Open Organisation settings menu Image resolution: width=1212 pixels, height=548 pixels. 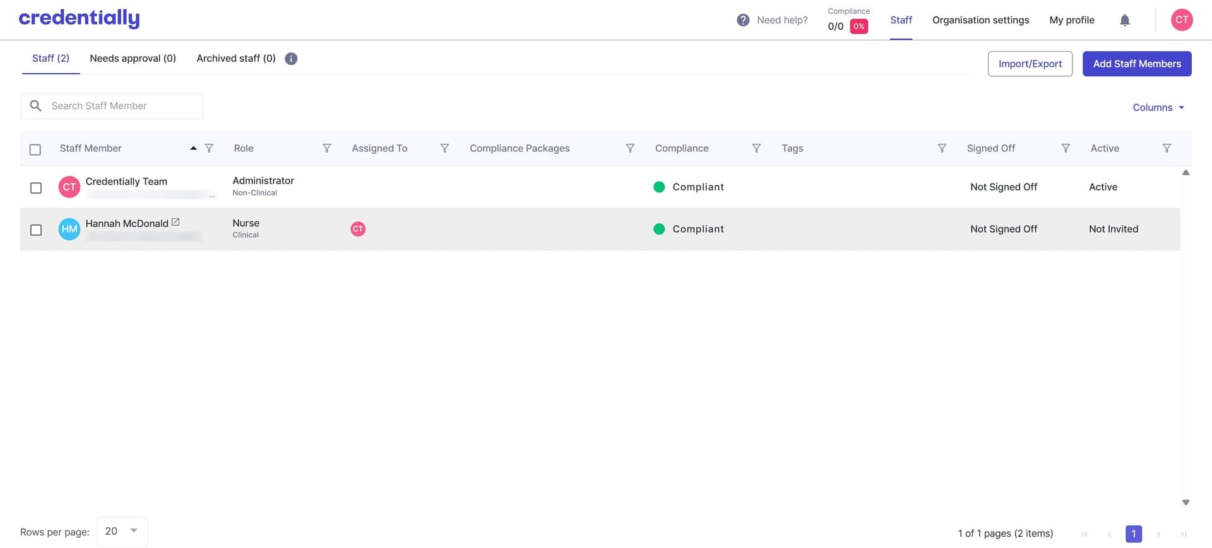tap(980, 20)
